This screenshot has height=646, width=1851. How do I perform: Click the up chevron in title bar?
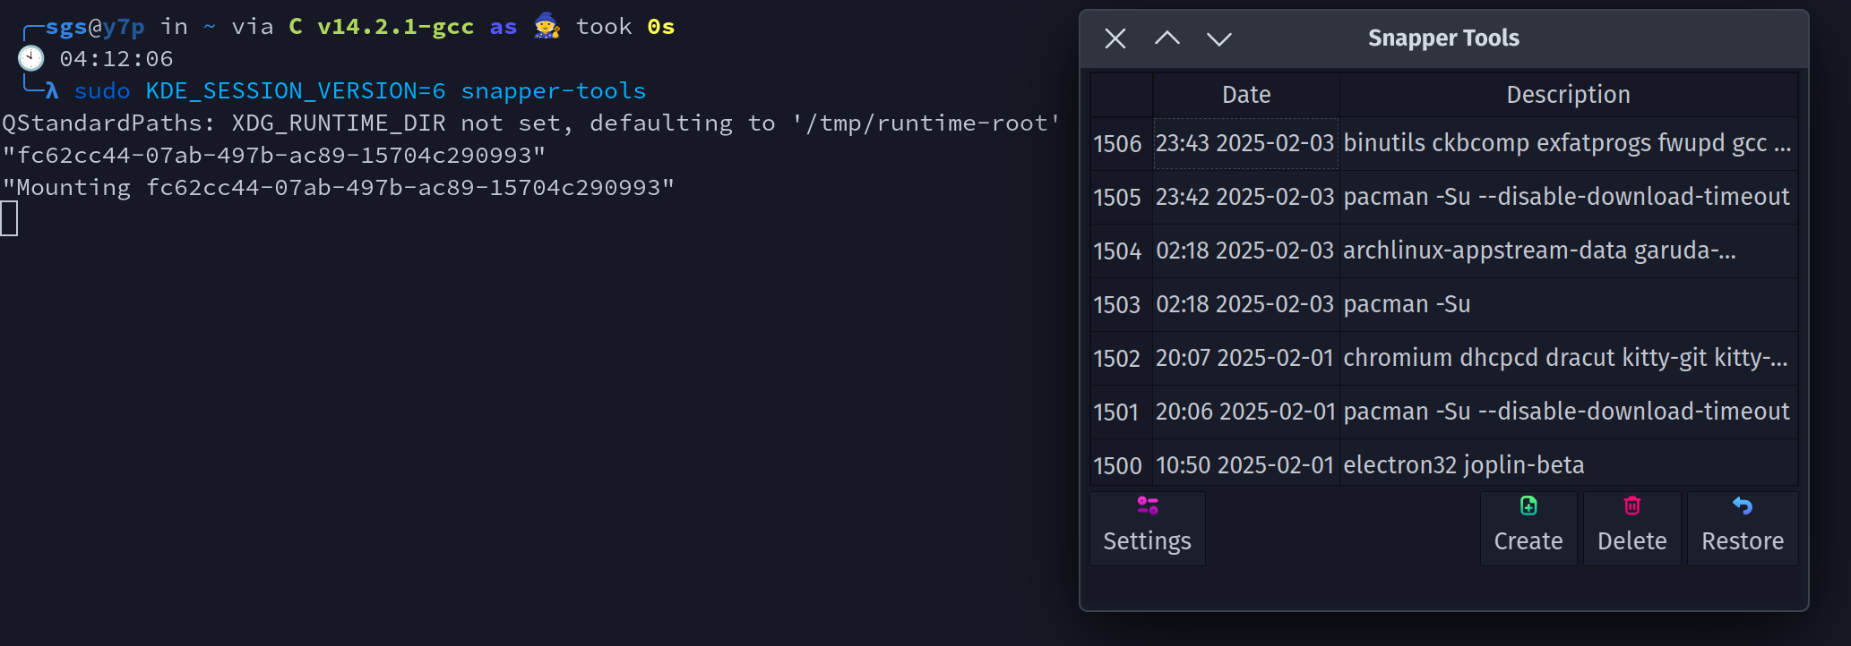[x=1167, y=38]
